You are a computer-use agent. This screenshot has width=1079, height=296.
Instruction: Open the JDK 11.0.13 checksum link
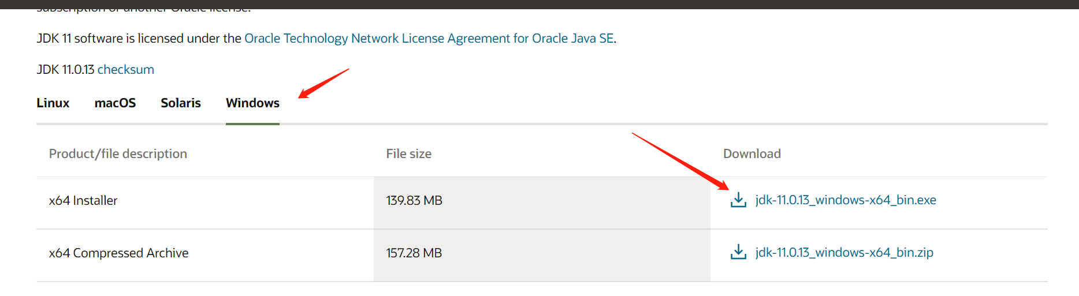coord(126,69)
